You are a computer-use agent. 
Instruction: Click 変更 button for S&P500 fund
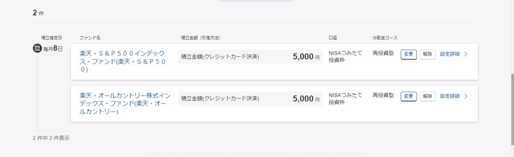coord(409,55)
